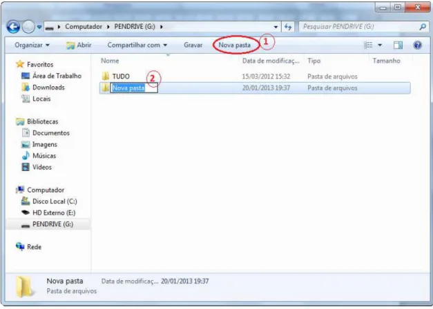This screenshot has height=309, width=433.
Task: Select PENDRIVE (G:) breadcrumb in address bar
Action: point(135,27)
